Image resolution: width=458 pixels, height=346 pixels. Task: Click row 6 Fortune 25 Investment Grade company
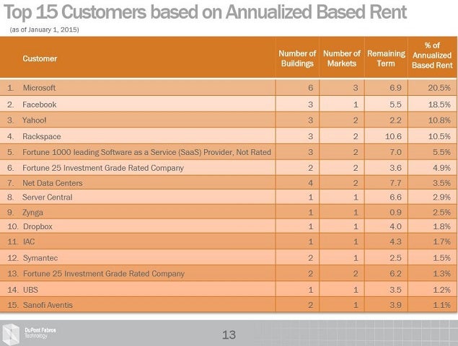click(x=103, y=168)
